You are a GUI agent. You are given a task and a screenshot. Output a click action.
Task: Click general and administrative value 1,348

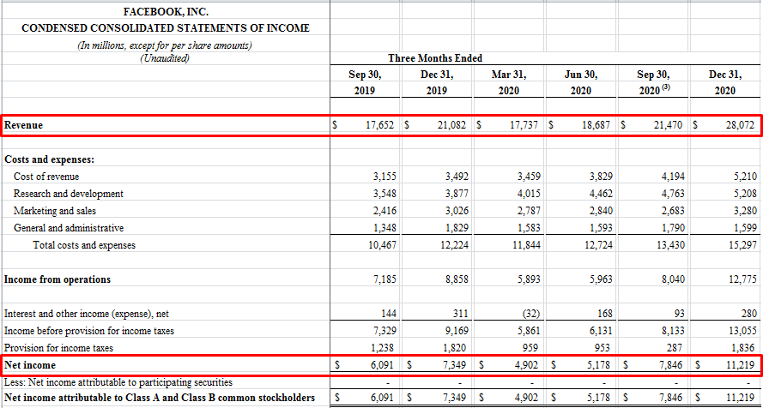click(x=385, y=228)
